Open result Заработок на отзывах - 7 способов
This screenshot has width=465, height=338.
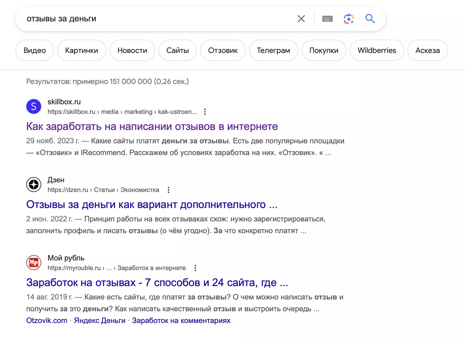pos(157,283)
